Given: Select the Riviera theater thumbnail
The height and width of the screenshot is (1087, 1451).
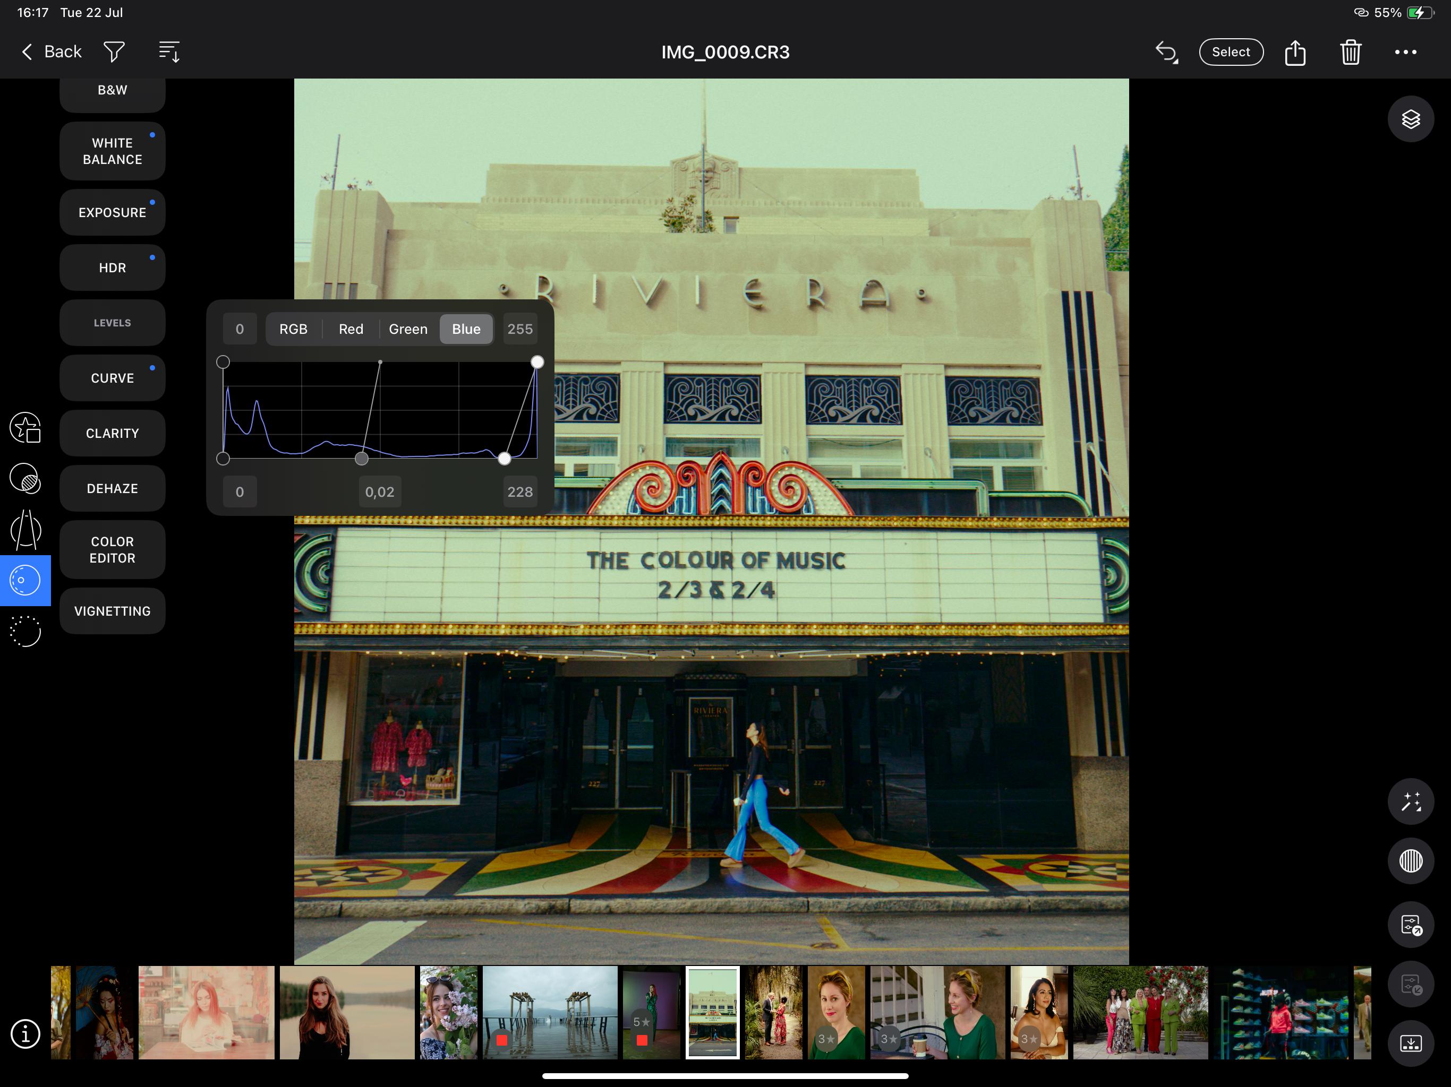Looking at the screenshot, I should [x=712, y=1012].
